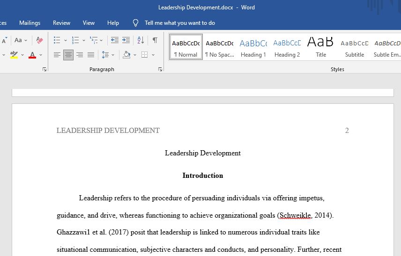Open the Help tab

(113, 23)
